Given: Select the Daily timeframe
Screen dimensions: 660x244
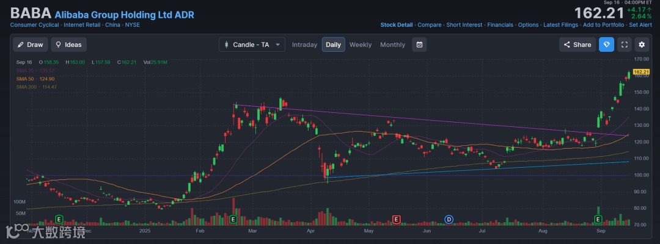Looking at the screenshot, I should (334, 45).
